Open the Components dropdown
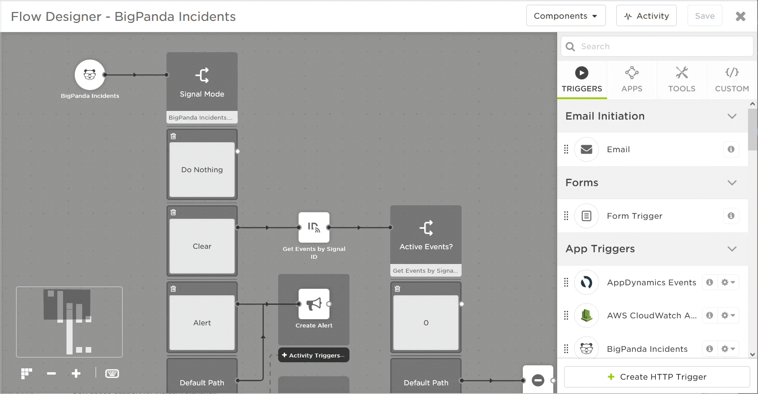758x394 pixels. click(x=565, y=15)
